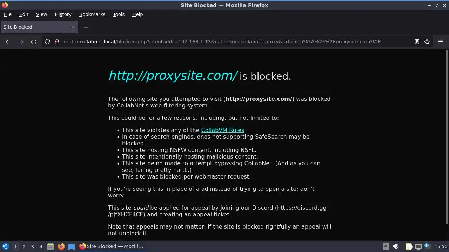The height and width of the screenshot is (252, 449).
Task: Switch to workspace 2
Action: point(24,247)
